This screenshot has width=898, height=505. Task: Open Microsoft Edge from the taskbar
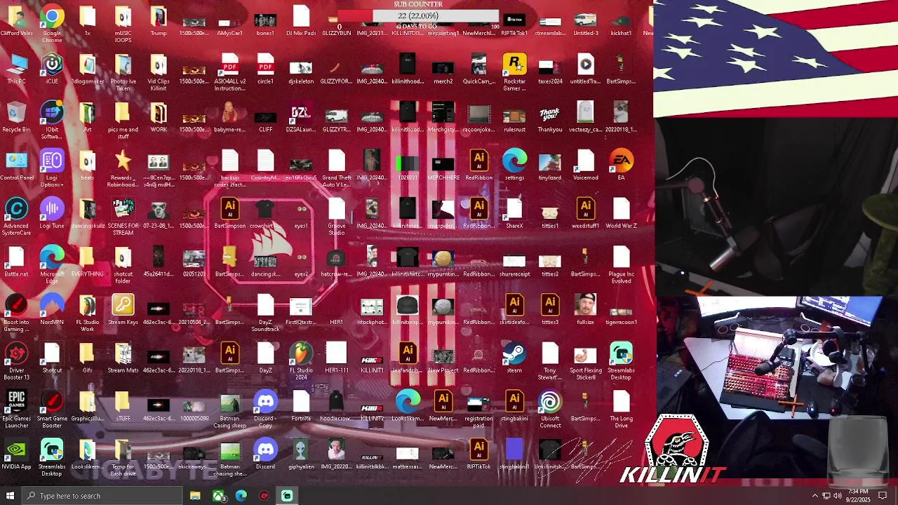point(241,496)
